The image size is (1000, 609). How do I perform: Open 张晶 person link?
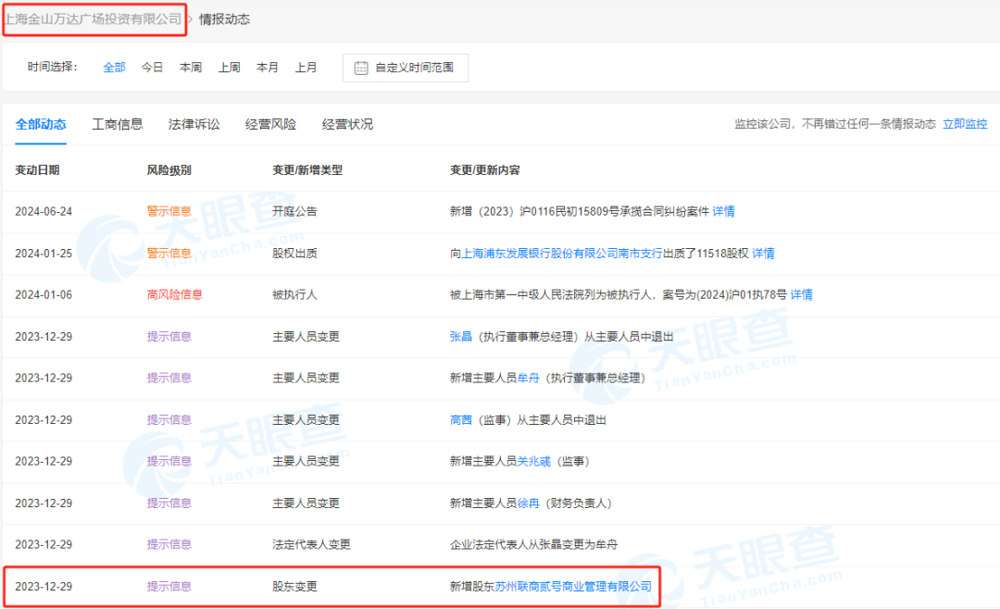[460, 337]
